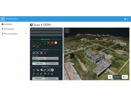Select the area measurement tool
The width and height of the screenshot is (131, 98).
point(48,43)
